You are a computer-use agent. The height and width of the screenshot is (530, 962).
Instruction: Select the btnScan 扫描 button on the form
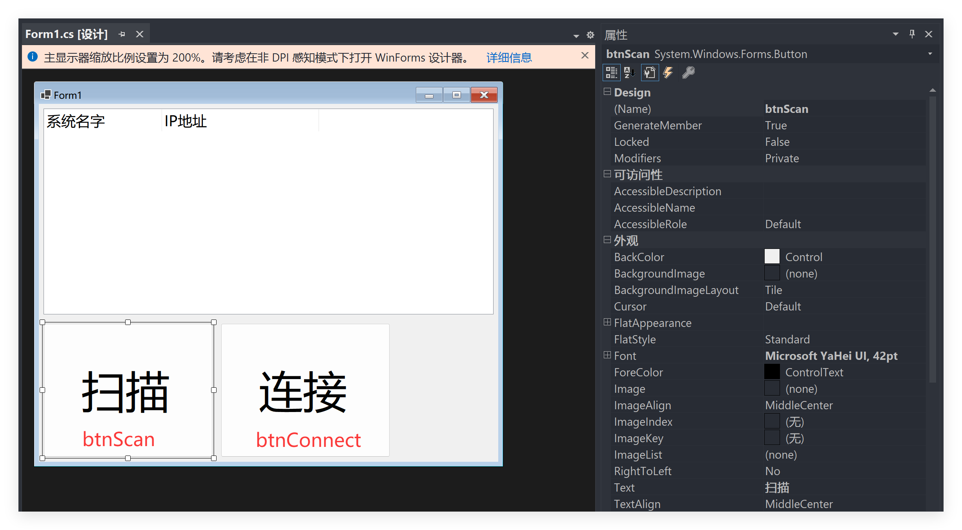pos(128,390)
